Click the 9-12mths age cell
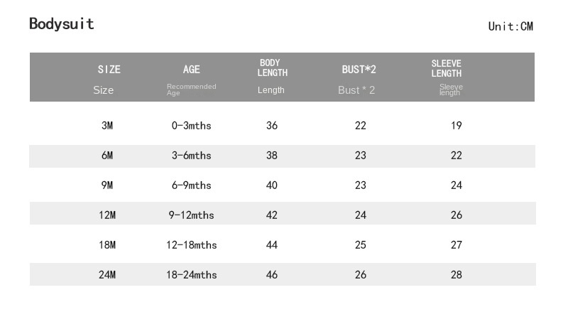 click(x=191, y=215)
